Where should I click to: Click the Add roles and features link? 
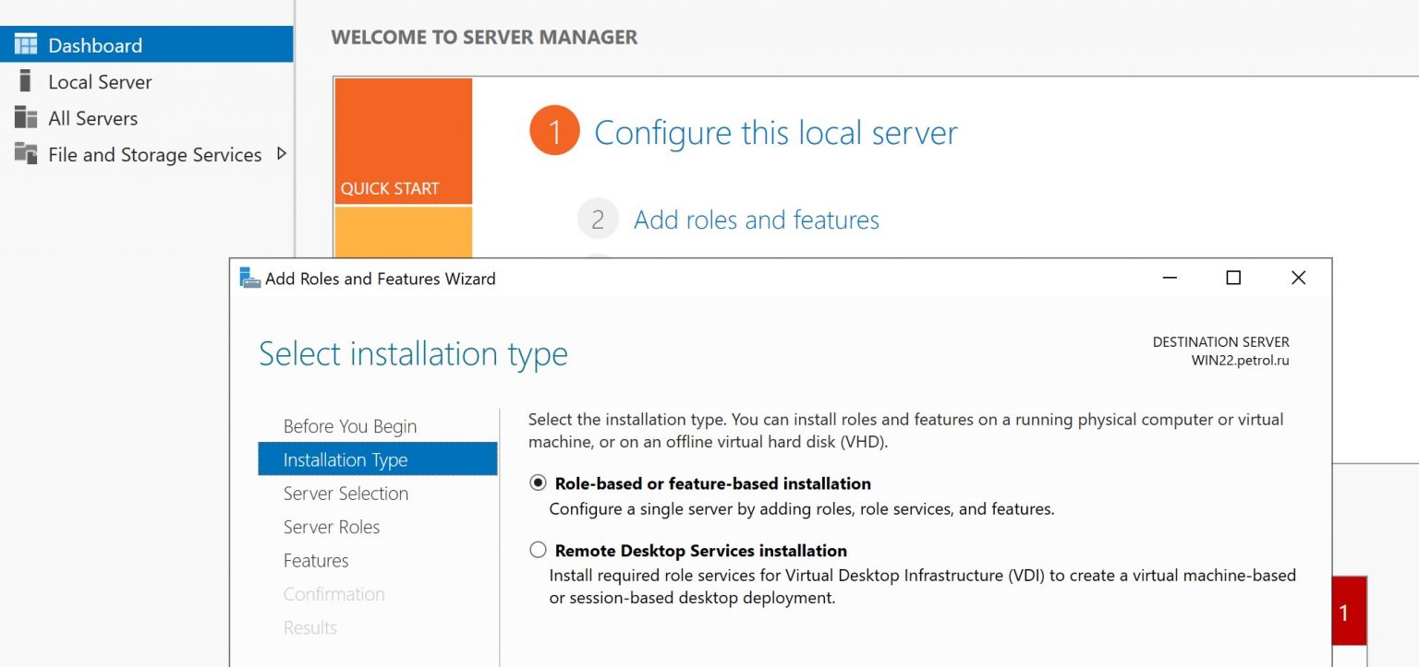tap(756, 220)
